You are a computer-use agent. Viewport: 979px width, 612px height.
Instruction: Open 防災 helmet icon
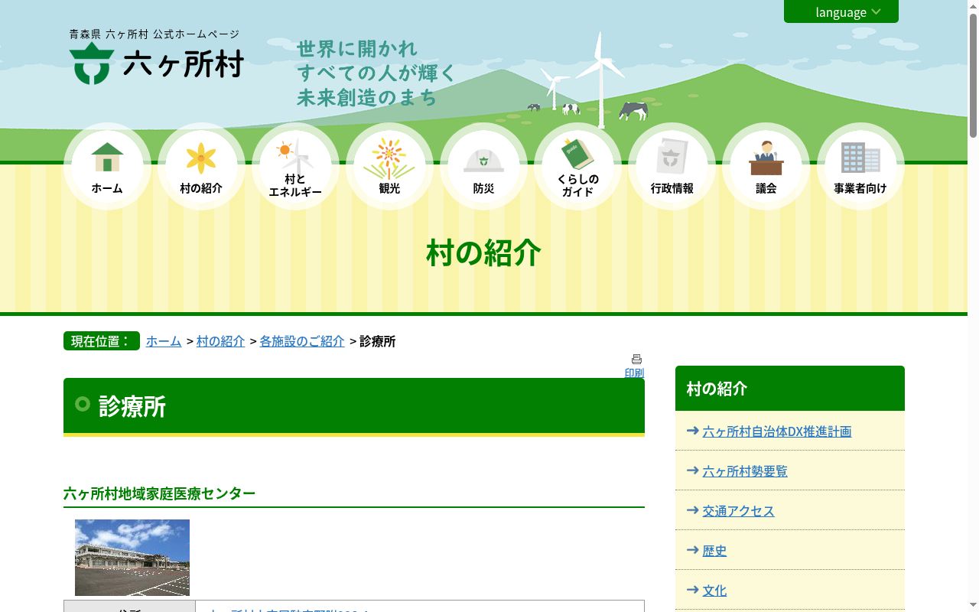pyautogui.click(x=483, y=167)
